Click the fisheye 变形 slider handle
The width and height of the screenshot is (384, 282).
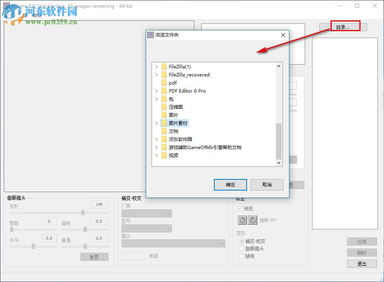pos(83,212)
